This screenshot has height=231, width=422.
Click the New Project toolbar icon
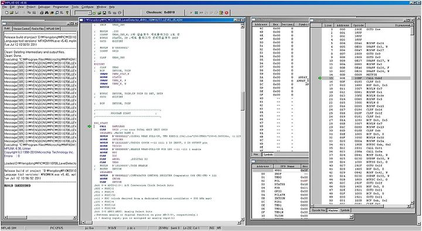[94, 13]
